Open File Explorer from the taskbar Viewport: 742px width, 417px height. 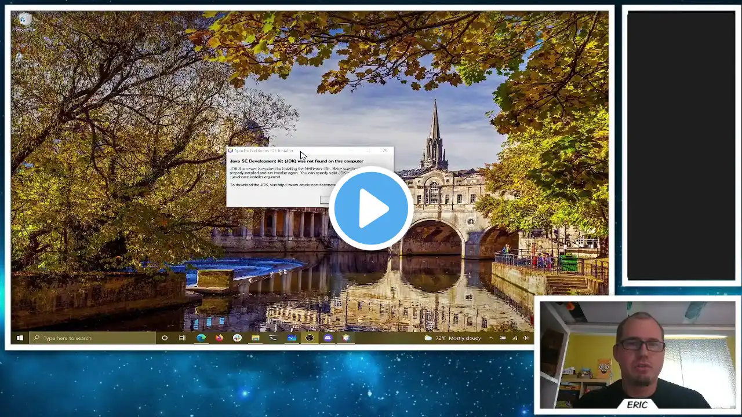click(x=255, y=338)
